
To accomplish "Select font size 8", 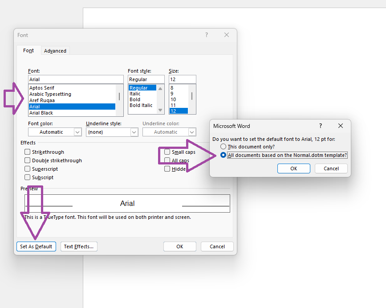I will 179,88.
